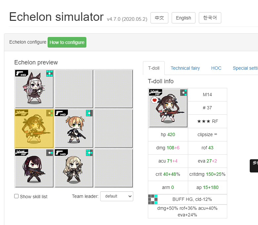Click the HG type badge on the center doll
Image resolution: width=258 pixels, height=225 pixels.
(x=62, y=113)
